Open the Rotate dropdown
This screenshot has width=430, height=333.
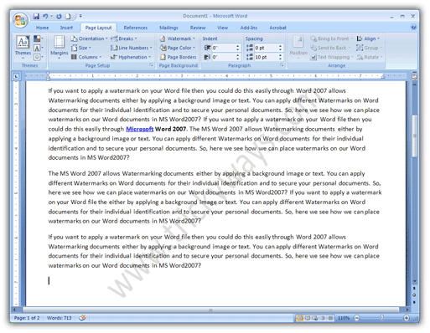pyautogui.click(x=370, y=57)
